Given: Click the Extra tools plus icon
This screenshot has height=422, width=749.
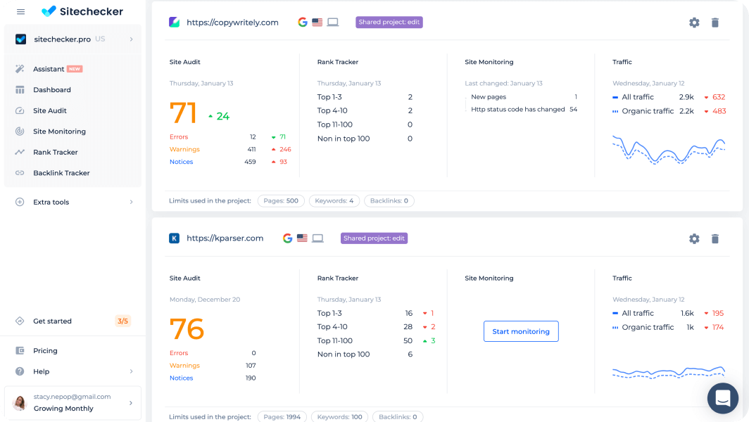Looking at the screenshot, I should coord(20,202).
